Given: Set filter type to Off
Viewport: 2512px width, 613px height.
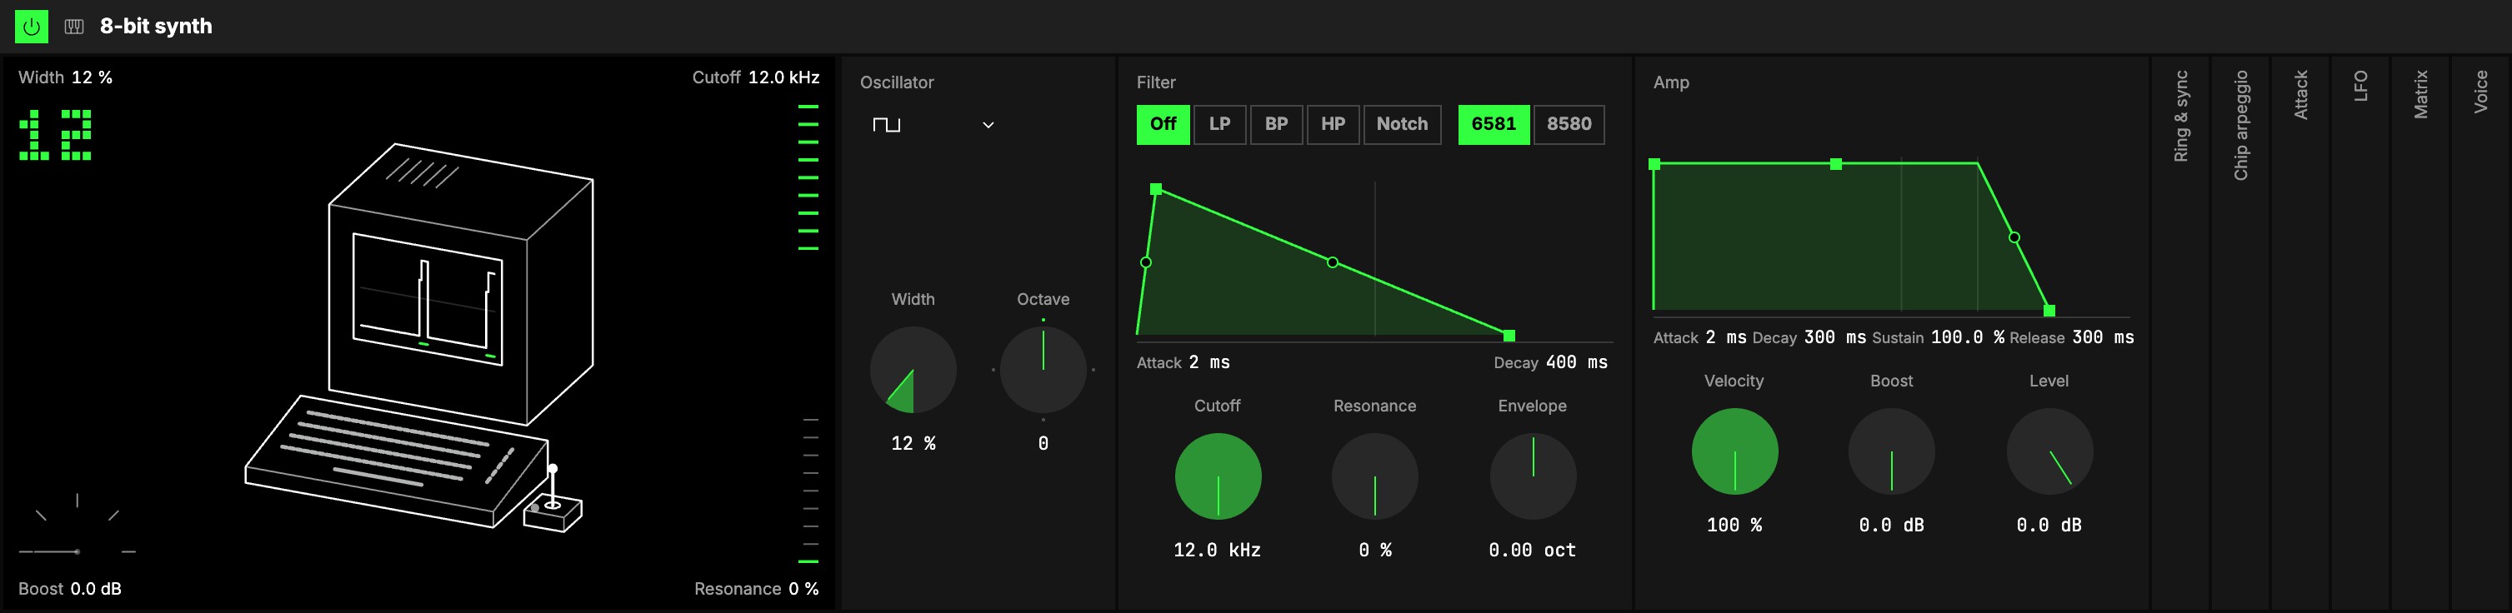Looking at the screenshot, I should (x=1163, y=124).
